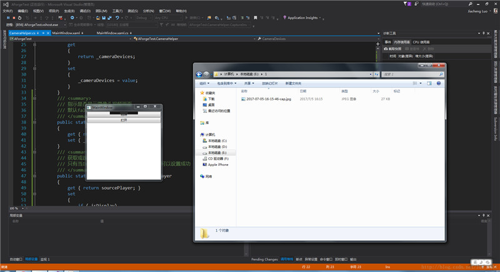Click the feedback icon beside the notifications flag
The height and width of the screenshot is (272, 500).
(416, 4)
